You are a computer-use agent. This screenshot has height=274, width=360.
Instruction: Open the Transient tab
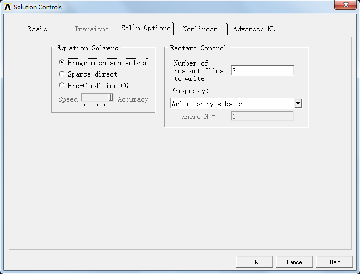click(91, 29)
